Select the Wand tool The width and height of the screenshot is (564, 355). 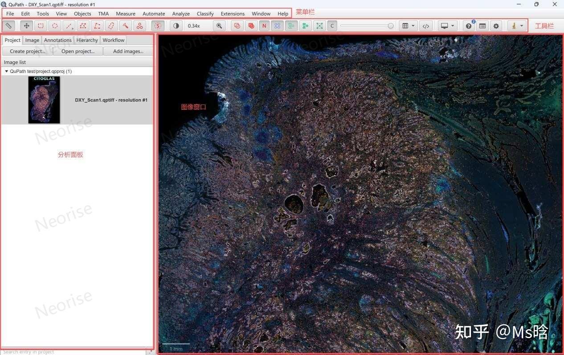(126, 26)
